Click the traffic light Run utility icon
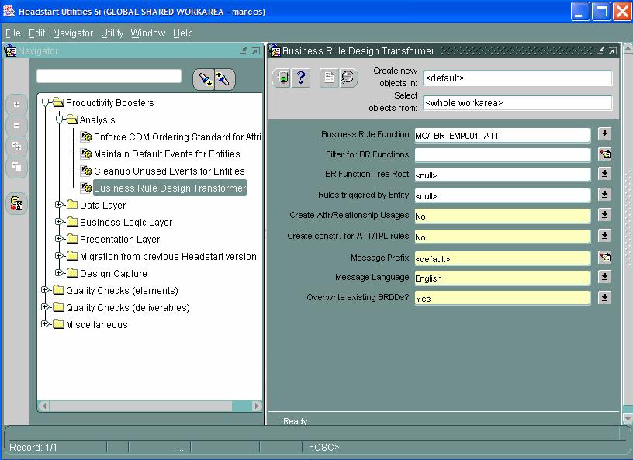This screenshot has height=460, width=633. coord(282,78)
